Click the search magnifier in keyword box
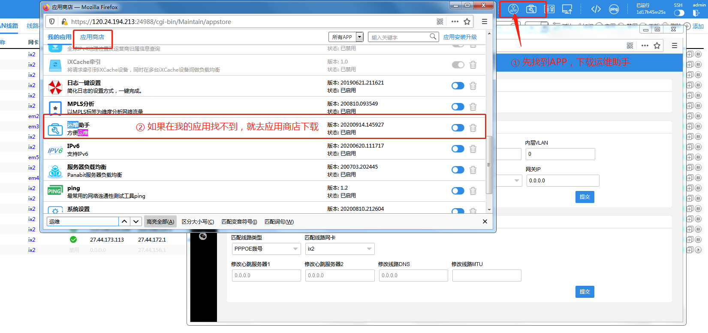708x333 pixels. point(433,37)
